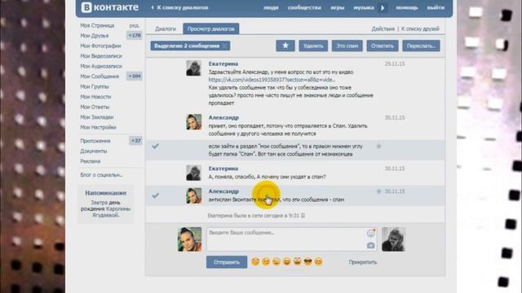Click the Ответить button

[x=383, y=46]
